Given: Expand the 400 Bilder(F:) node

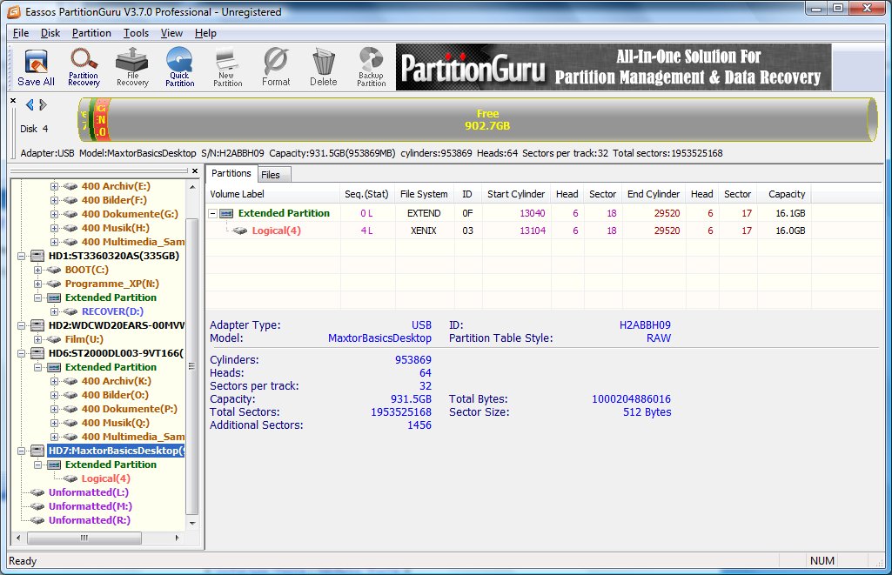Looking at the screenshot, I should (54, 200).
